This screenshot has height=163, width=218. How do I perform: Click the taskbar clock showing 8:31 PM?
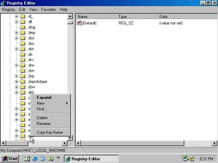(206, 159)
